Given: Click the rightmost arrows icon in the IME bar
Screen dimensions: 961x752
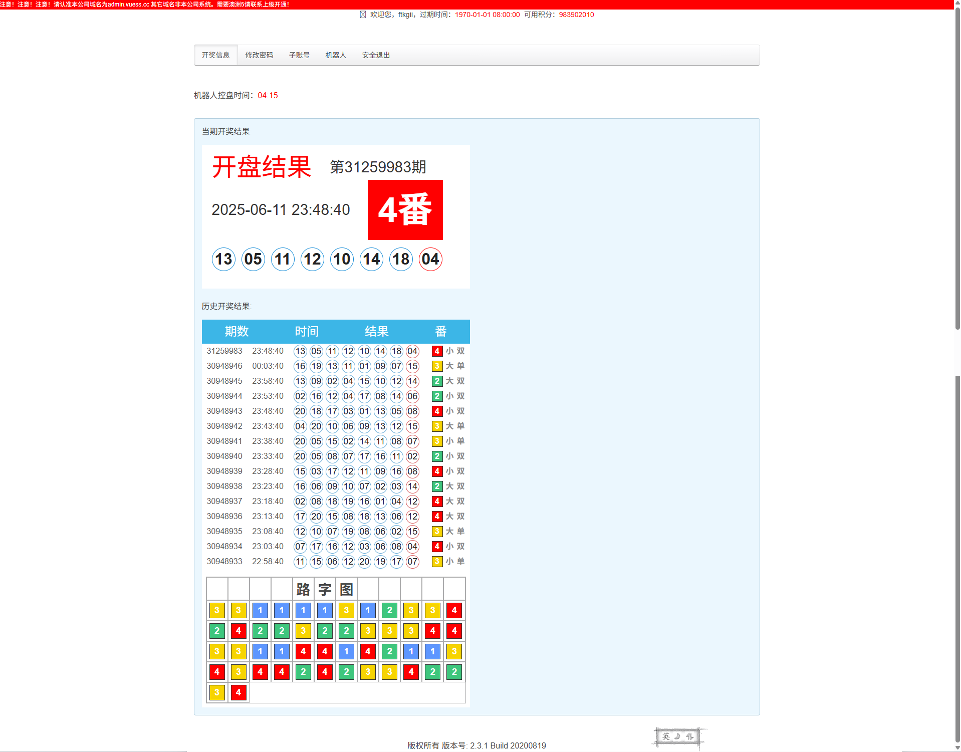Looking at the screenshot, I should 690,736.
